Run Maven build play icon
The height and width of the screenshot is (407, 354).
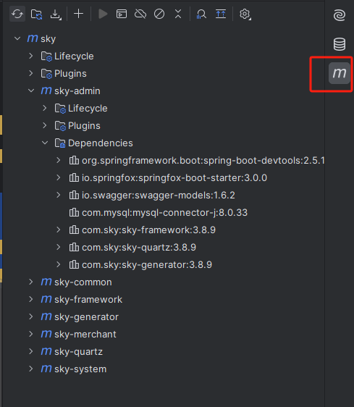(x=103, y=14)
